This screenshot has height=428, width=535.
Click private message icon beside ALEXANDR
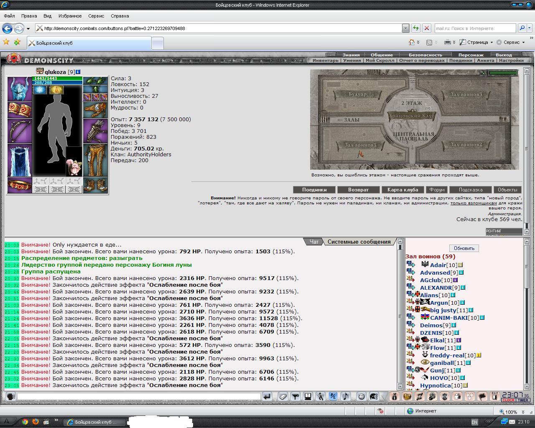(410, 287)
